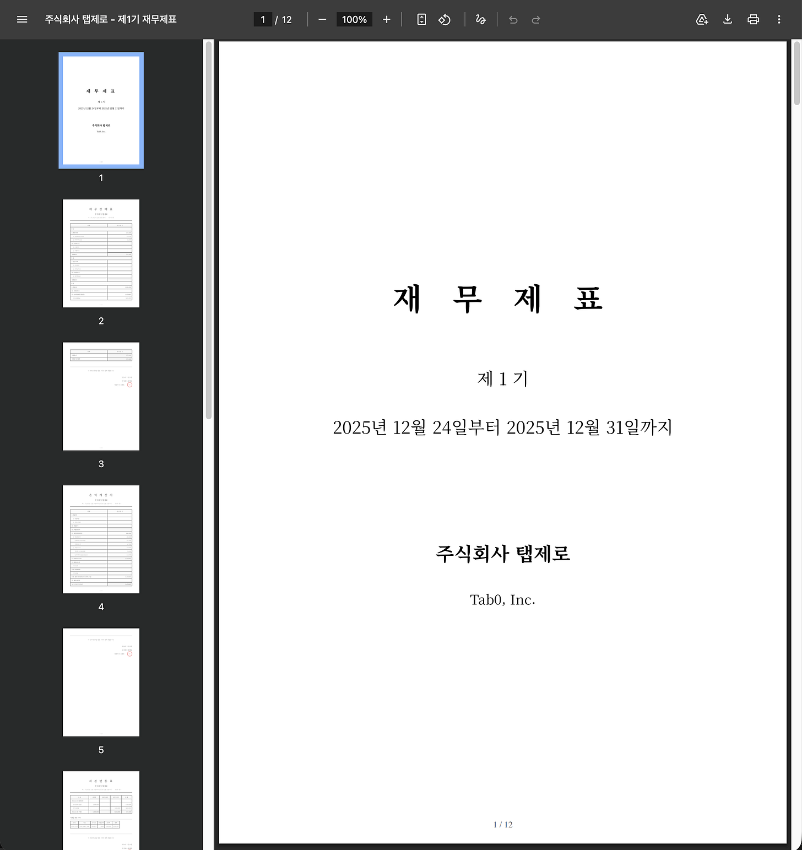802x850 pixels.
Task: Click the fit to page icon
Action: [421, 19]
